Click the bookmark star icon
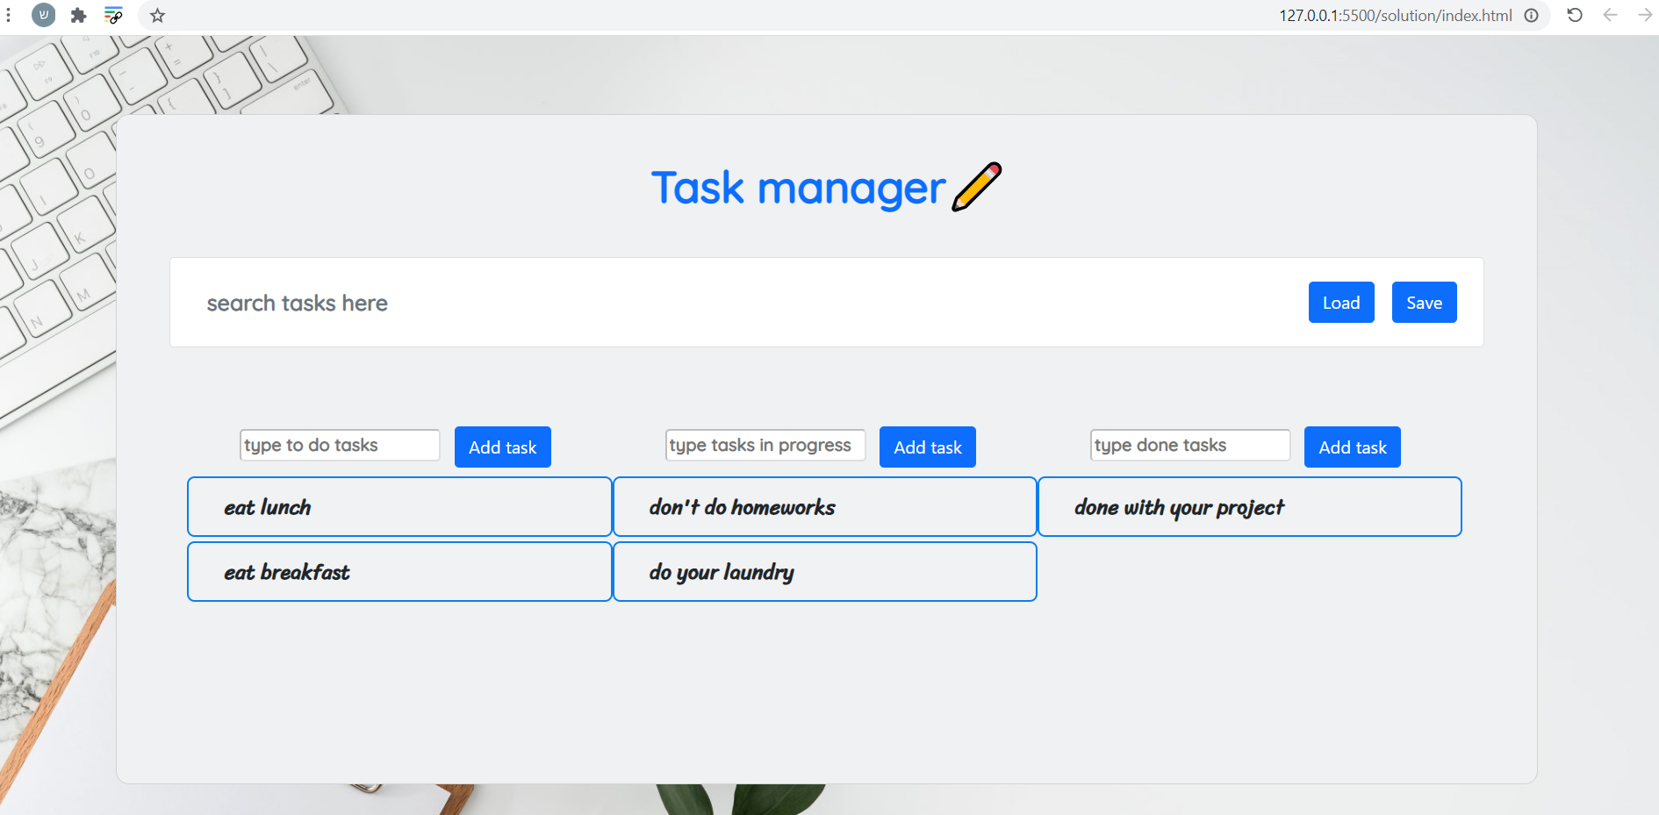This screenshot has height=815, width=1659. click(x=157, y=15)
